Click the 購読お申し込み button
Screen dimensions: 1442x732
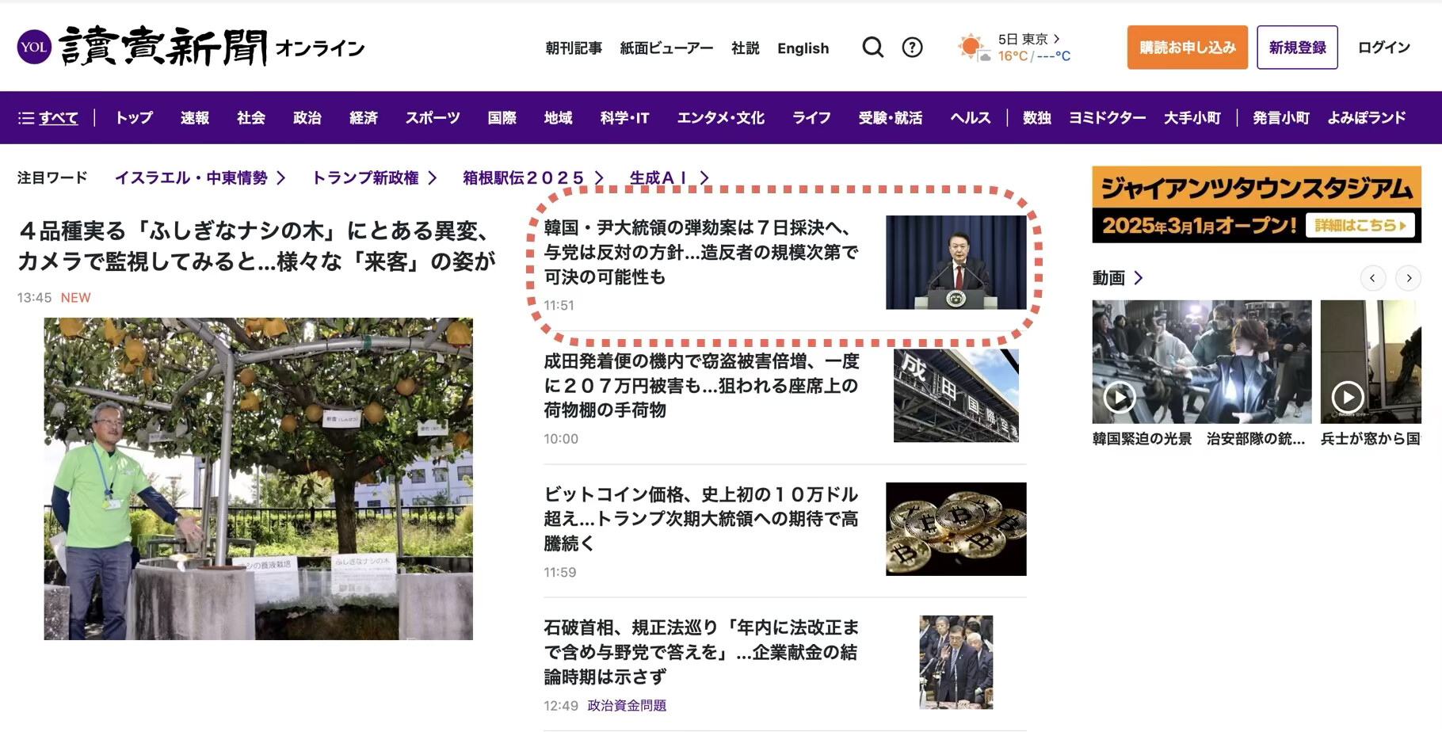tap(1187, 48)
